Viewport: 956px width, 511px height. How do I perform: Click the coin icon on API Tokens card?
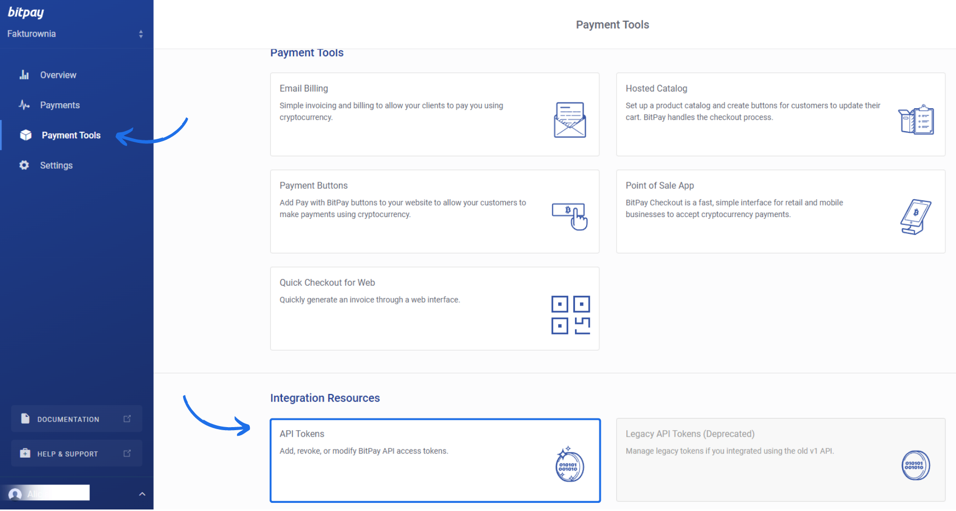click(569, 464)
